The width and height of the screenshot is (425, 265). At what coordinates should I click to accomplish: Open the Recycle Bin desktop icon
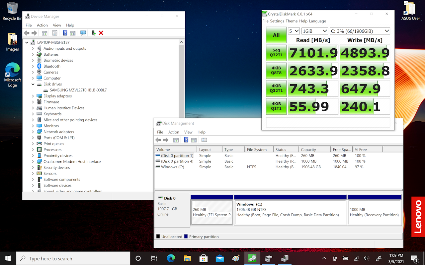click(12, 11)
